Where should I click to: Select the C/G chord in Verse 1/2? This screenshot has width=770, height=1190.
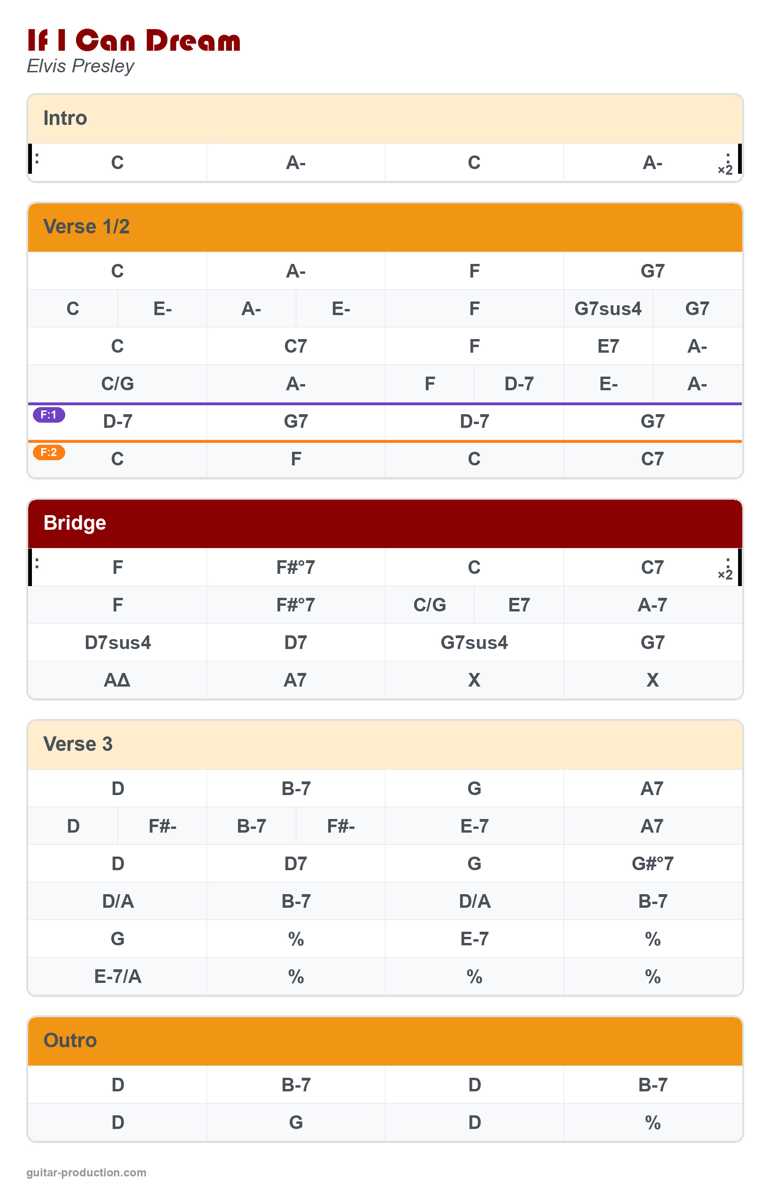coord(117,384)
